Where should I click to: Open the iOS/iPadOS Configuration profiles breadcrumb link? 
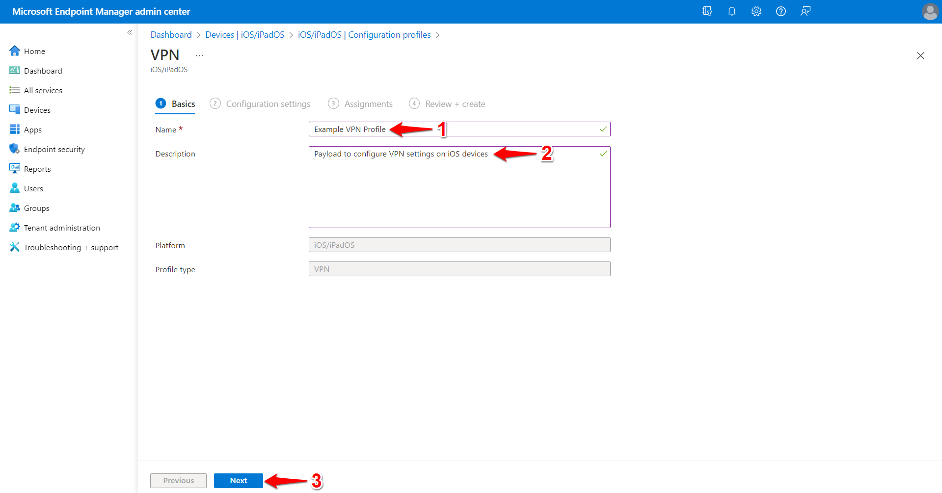(364, 34)
